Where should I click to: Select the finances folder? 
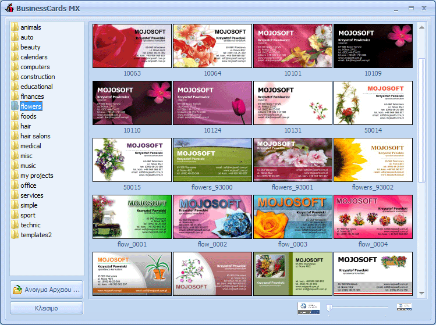(x=27, y=97)
